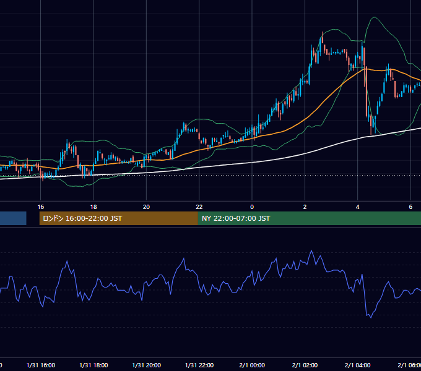Click the NY 22:00-07:00 JST session bar

pyautogui.click(x=310, y=218)
